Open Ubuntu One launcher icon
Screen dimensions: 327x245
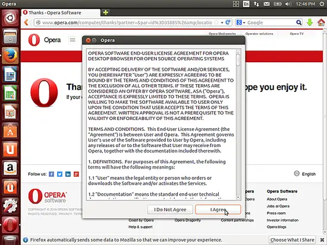pos(10,149)
